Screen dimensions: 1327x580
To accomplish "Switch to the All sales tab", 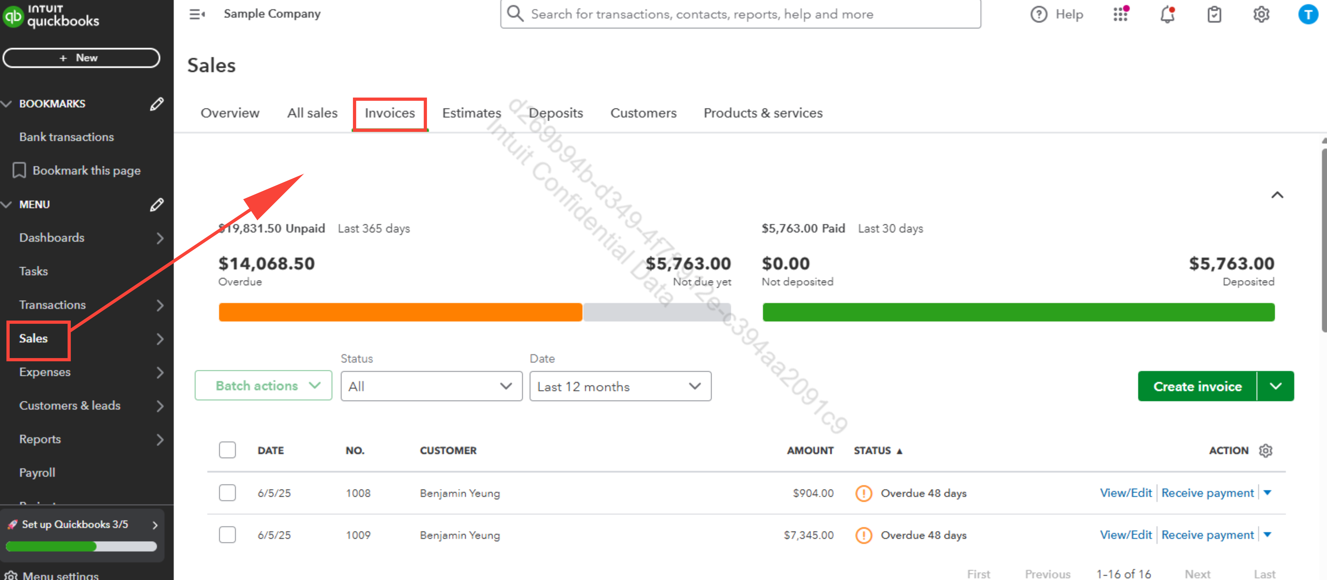I will point(312,113).
